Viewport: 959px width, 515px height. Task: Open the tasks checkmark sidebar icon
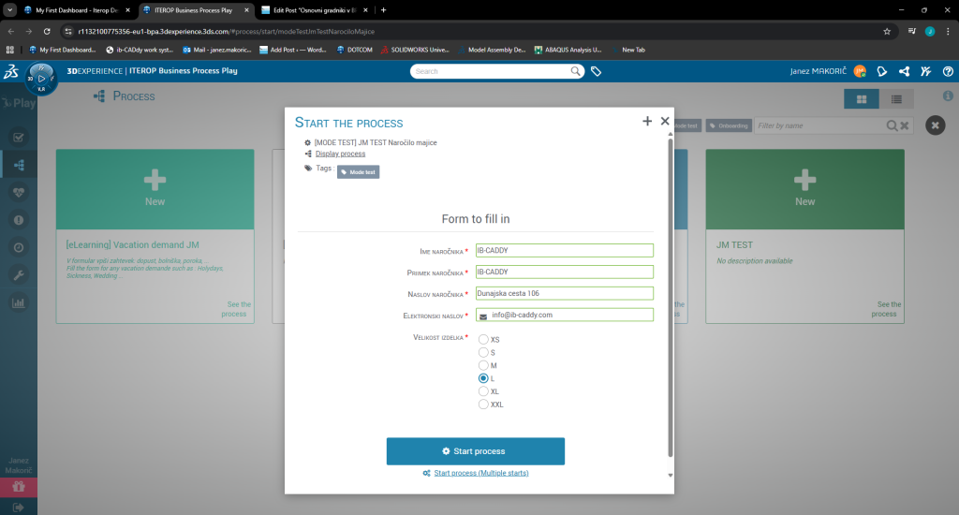click(x=17, y=137)
